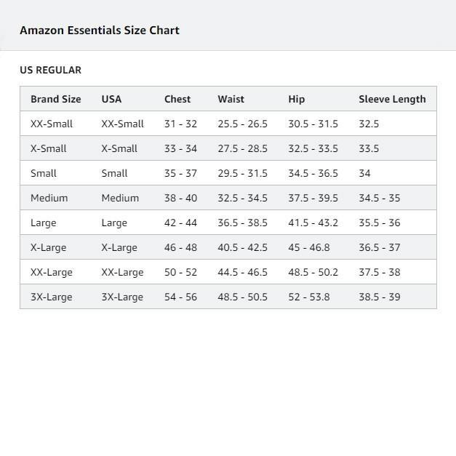
Task: Select the XX-Large chest value 50 - 52
Action: click(180, 272)
